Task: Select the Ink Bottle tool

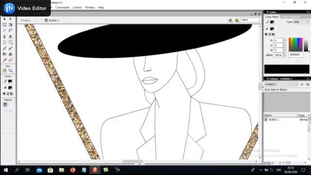Action: click(x=4, y=54)
